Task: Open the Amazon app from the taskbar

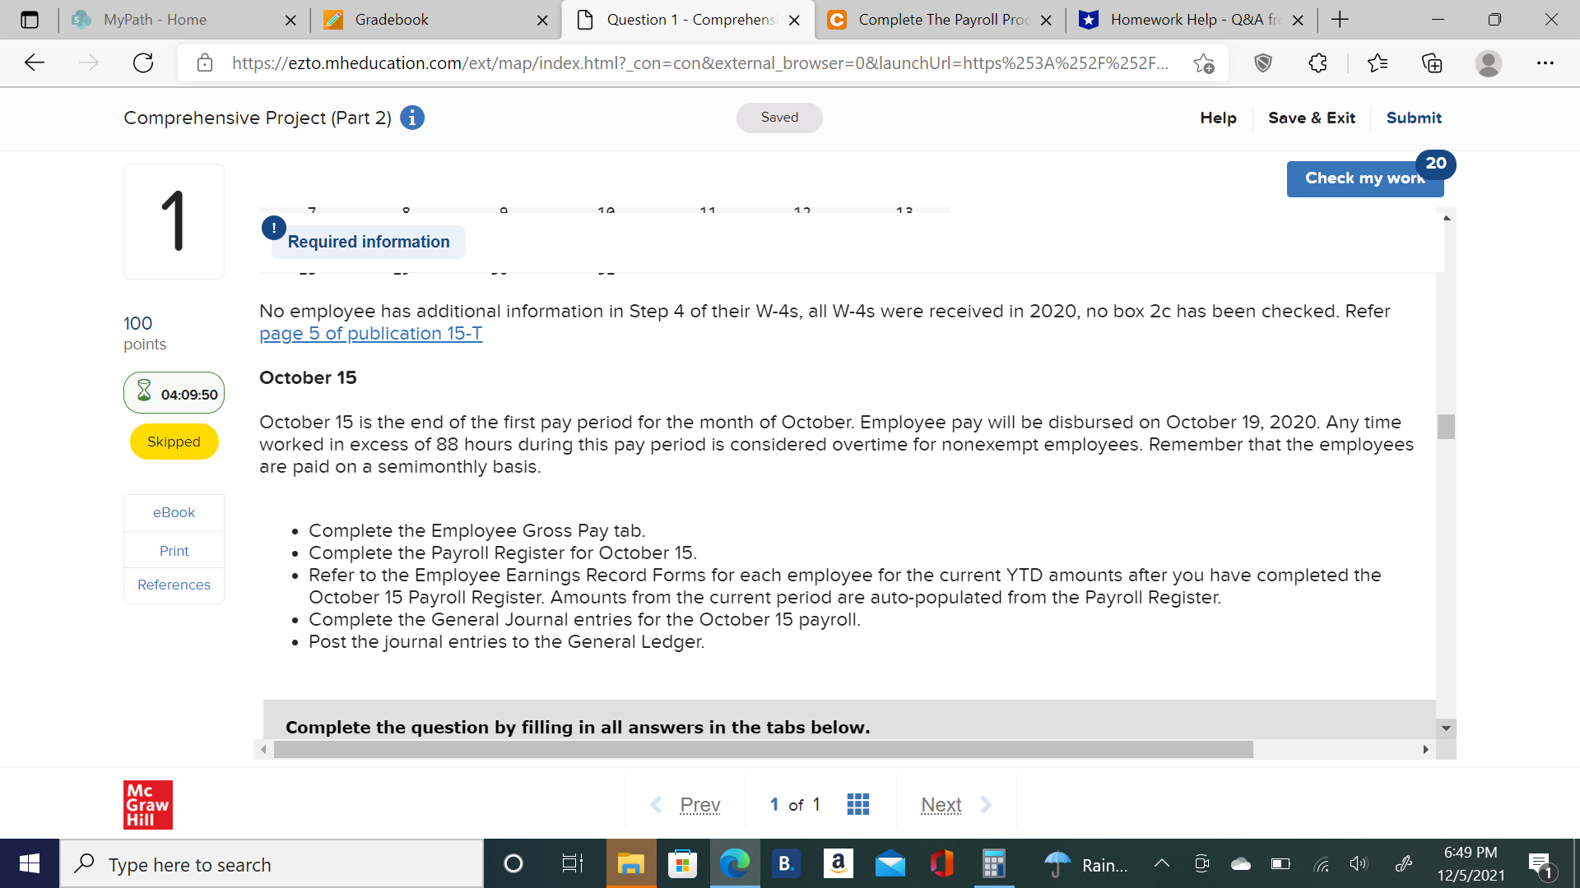Action: point(839,863)
